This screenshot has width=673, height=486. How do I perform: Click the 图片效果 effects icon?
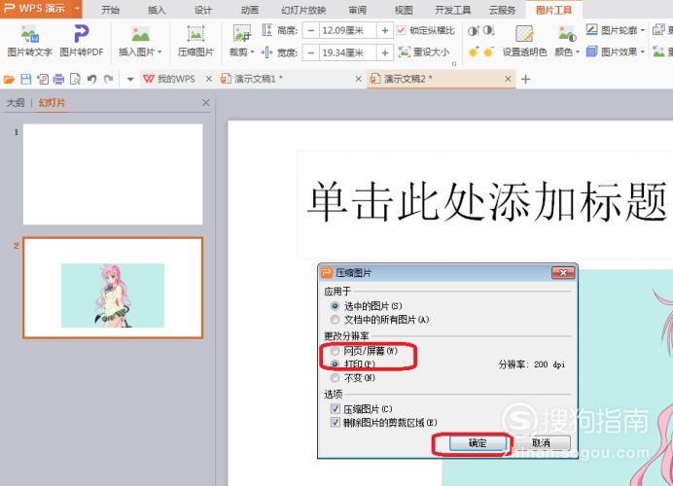592,52
